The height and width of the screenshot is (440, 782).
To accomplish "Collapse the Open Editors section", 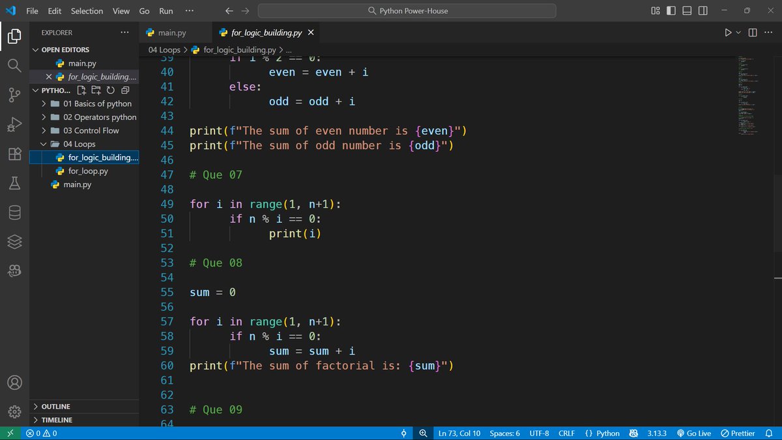I will pyautogui.click(x=65, y=50).
